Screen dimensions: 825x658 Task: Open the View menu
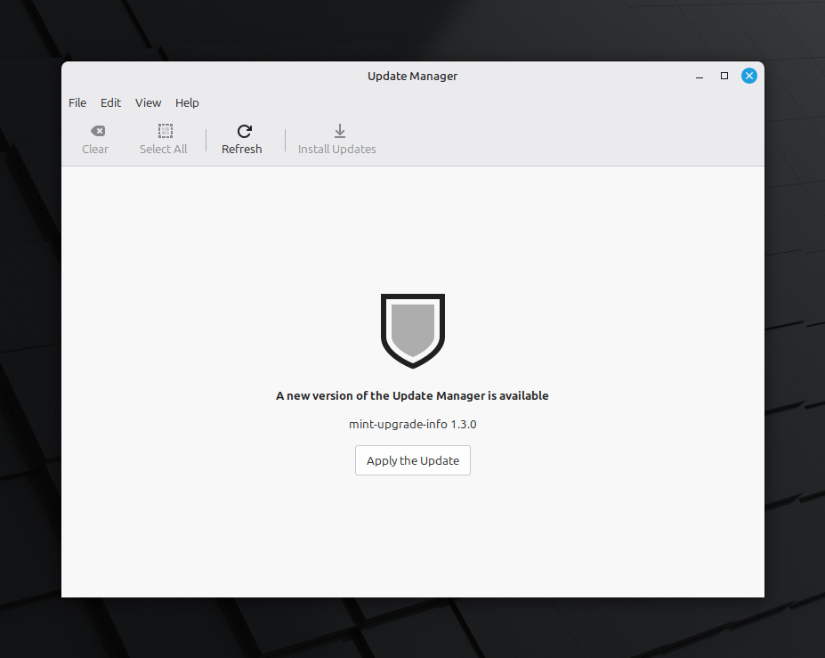pyautogui.click(x=148, y=102)
